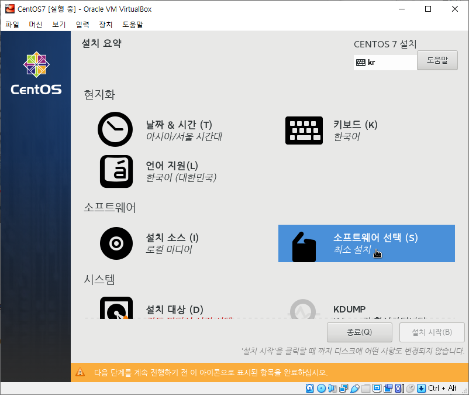Click the 최소 설치 status text
The height and width of the screenshot is (395, 469).
(x=352, y=249)
